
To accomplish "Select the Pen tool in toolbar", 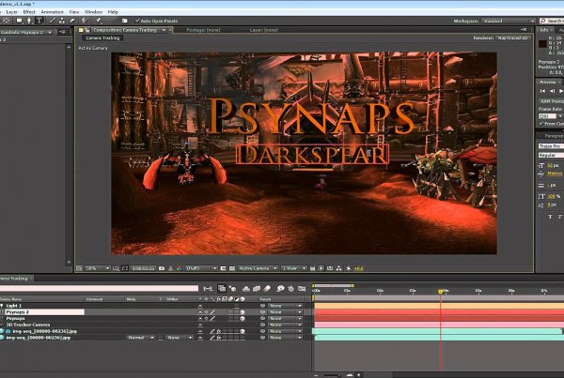I will (29, 21).
